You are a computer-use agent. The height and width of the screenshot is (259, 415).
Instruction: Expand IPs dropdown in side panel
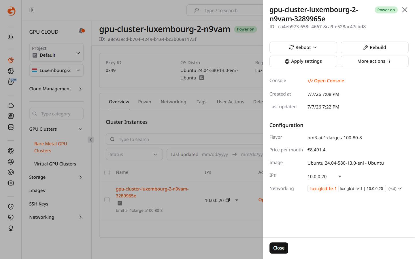pos(340,177)
